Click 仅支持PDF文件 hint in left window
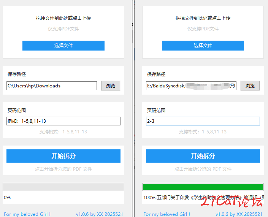This screenshot has height=217, width=268. point(63,29)
